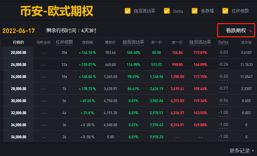This screenshot has height=156, width=257.
Task: Click 隐含波动率 header next to 买一价
Action: 133,42
